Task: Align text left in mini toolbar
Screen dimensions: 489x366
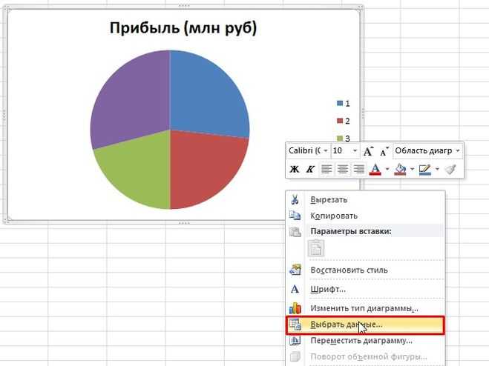Action: [326, 169]
